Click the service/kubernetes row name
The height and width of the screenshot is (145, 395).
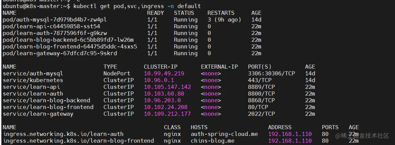click(33, 80)
